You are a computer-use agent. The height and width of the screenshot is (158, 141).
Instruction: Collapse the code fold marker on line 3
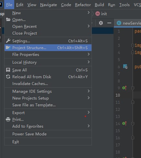pyautogui.click(x=133, y=46)
